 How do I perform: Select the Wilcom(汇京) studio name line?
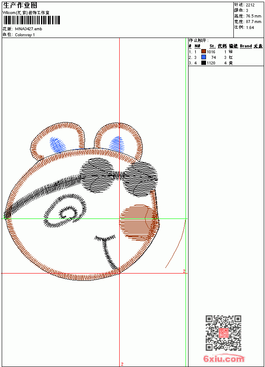pos(26,13)
